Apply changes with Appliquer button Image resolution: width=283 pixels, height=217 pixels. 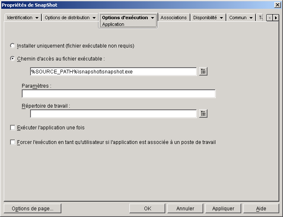223,209
